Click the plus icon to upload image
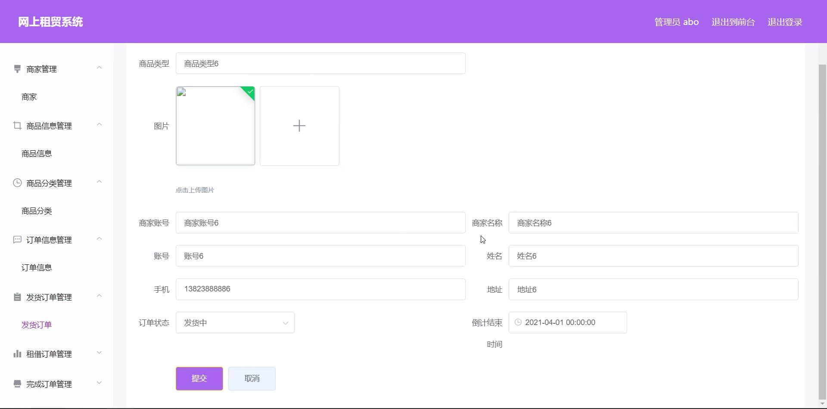827x409 pixels. coord(299,126)
